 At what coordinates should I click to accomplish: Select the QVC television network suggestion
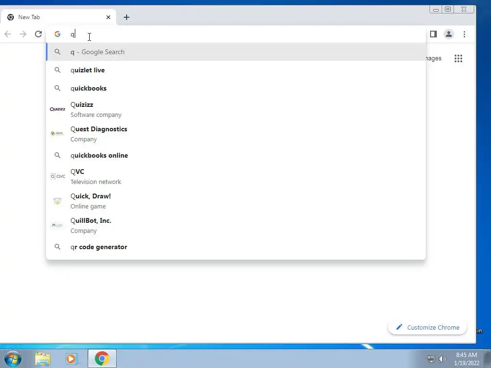(236, 176)
